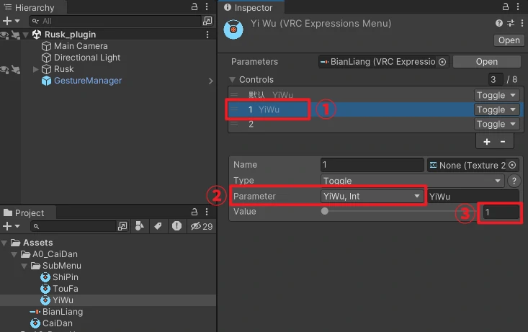Toggle the Hierarchy panel lock

pos(194,7)
